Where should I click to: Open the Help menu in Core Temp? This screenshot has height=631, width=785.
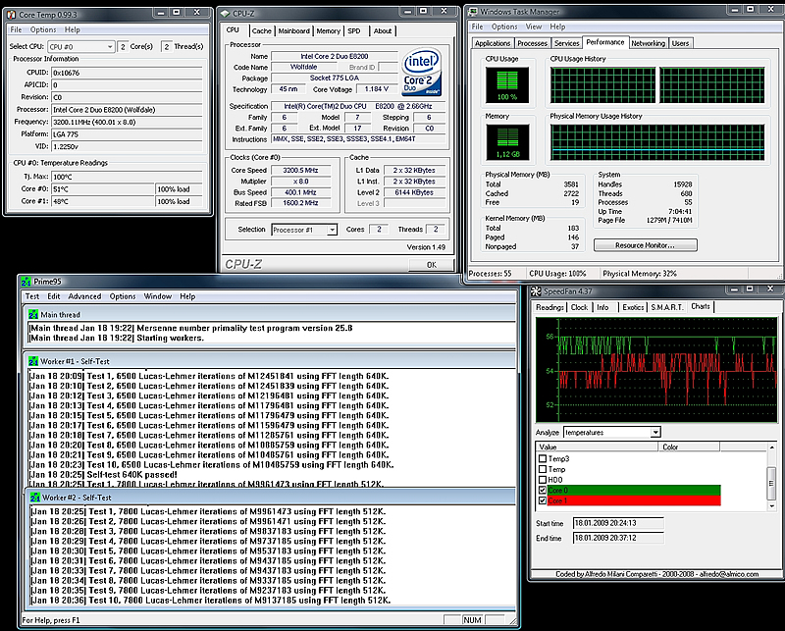click(x=72, y=29)
